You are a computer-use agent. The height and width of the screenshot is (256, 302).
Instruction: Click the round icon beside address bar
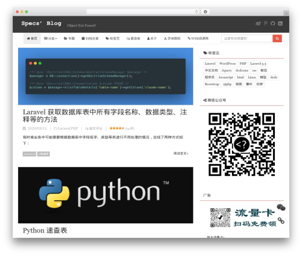tap(205, 12)
